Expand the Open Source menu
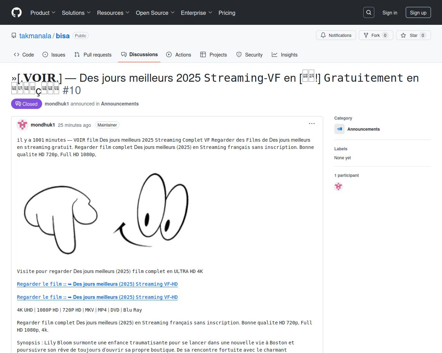This screenshot has width=442, height=353. pyautogui.click(x=155, y=13)
